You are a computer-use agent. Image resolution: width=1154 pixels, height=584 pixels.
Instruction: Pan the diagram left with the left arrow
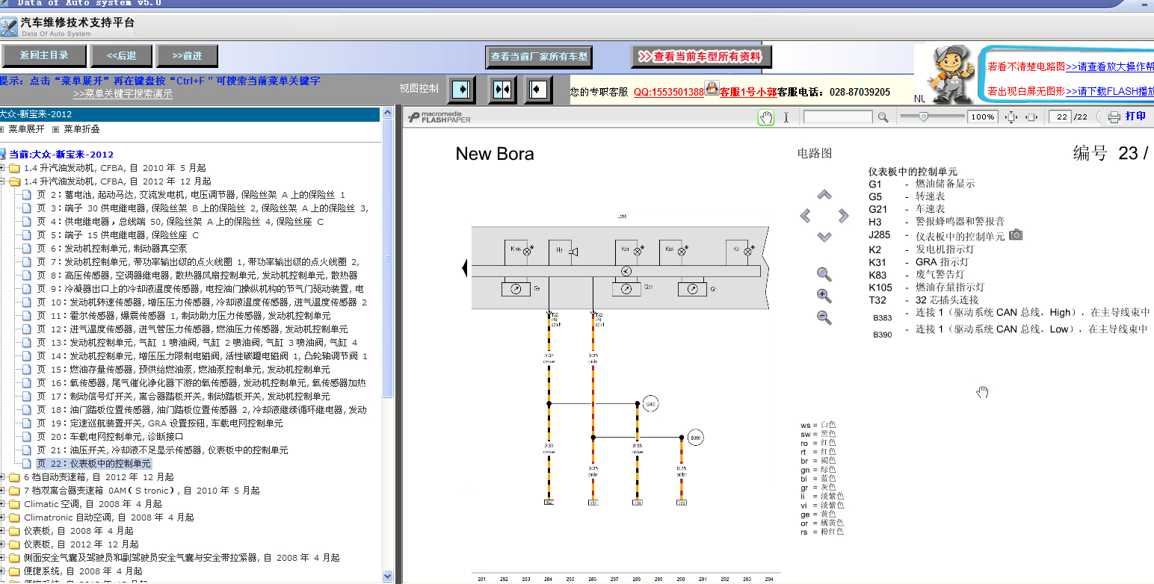tap(805, 216)
